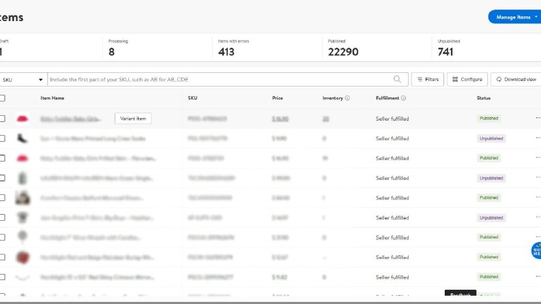Click the black boot product thumbnail

pyautogui.click(x=23, y=138)
